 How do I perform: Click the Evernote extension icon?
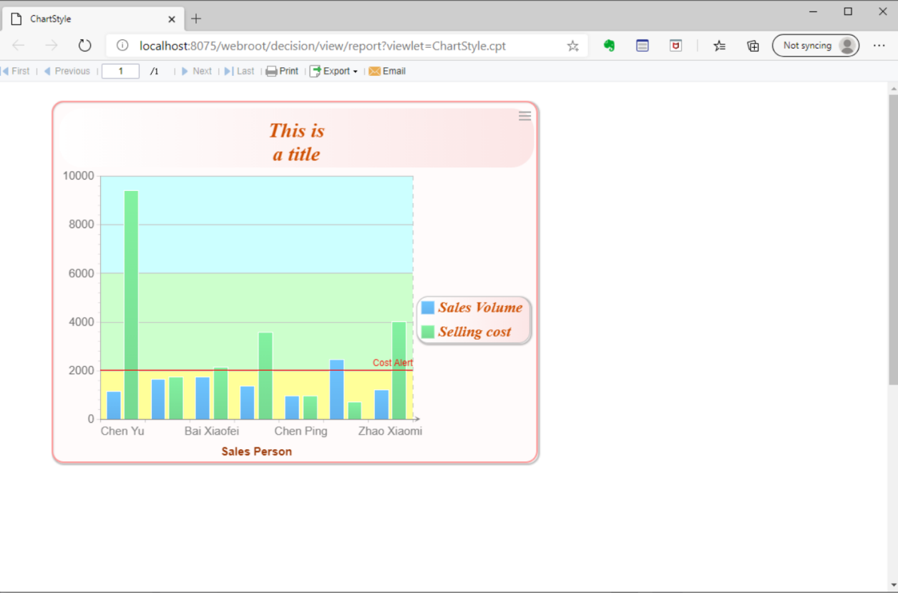(609, 45)
